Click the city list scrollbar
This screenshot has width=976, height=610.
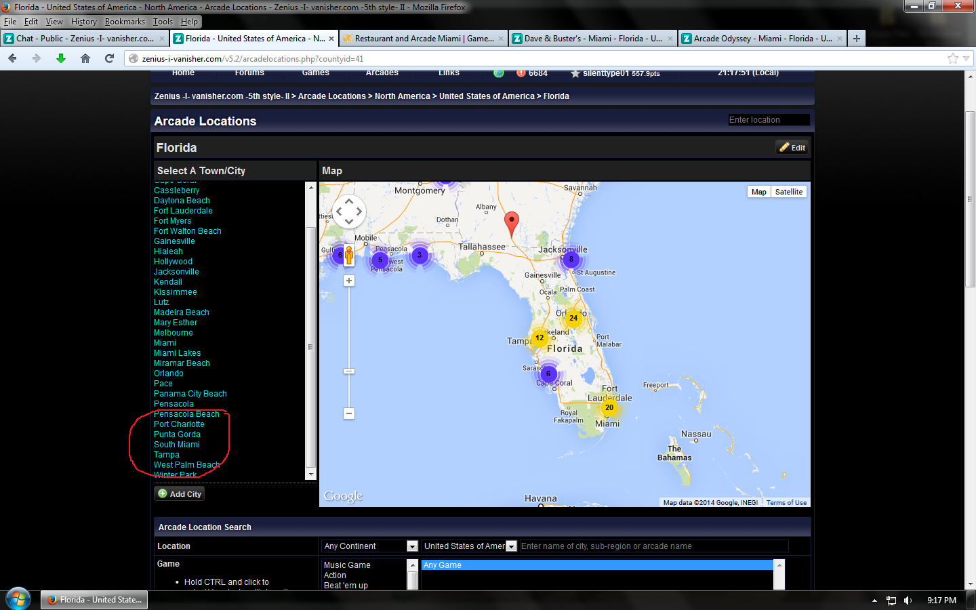(311, 347)
